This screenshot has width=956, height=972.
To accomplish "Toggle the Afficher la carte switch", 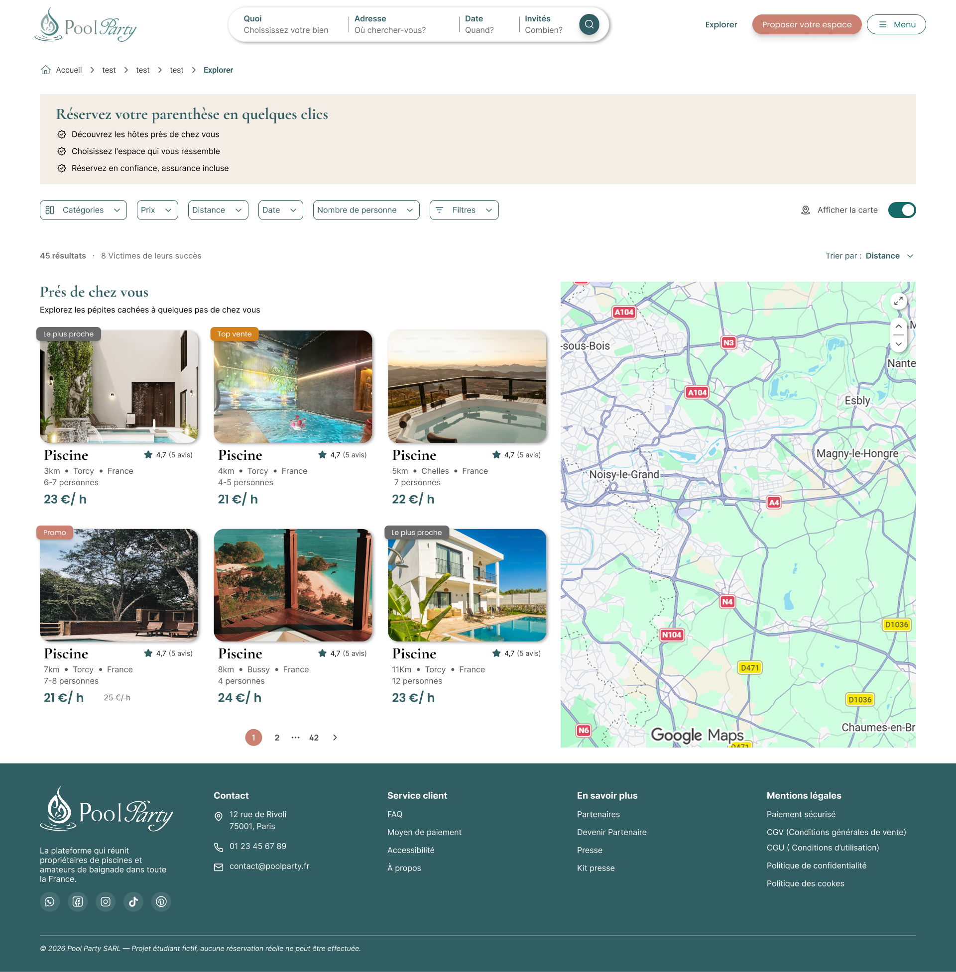I will [x=902, y=210].
